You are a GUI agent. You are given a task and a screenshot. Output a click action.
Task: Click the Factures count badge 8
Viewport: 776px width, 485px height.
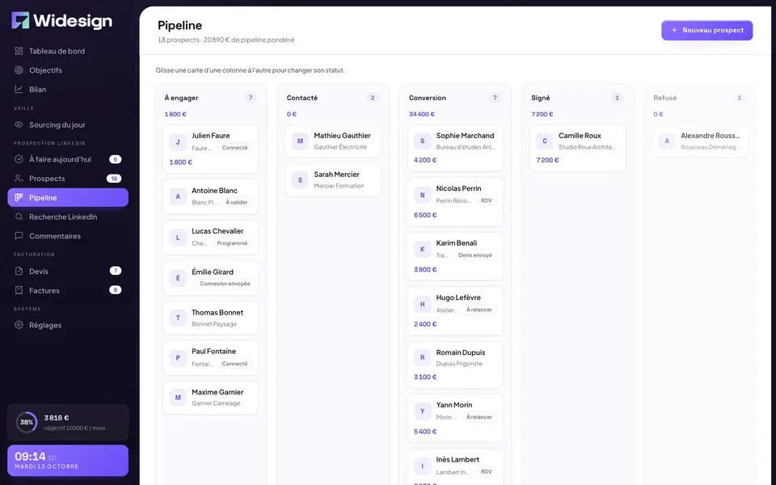coord(116,290)
